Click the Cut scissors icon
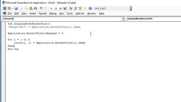The image size is (181, 102). 21,8
